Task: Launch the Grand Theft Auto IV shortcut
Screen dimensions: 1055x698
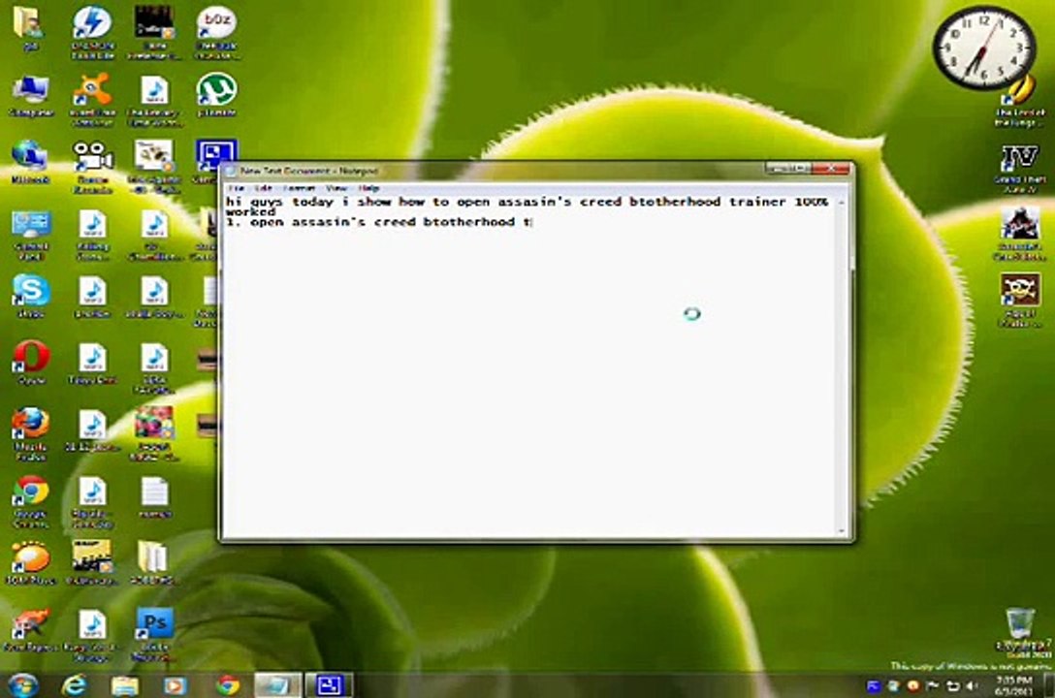Action: coord(1021,168)
